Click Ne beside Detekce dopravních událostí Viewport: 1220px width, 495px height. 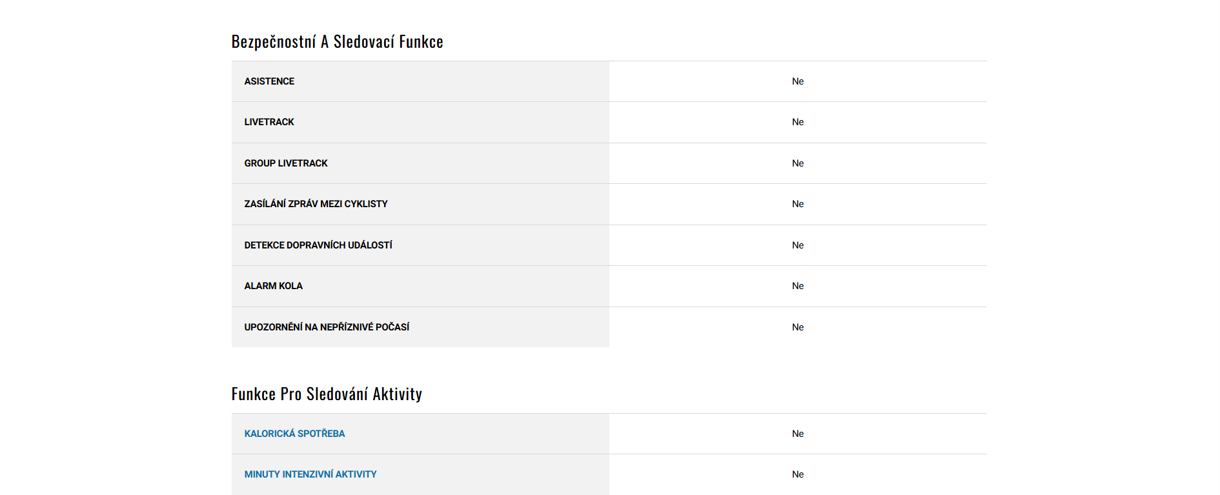(x=798, y=245)
